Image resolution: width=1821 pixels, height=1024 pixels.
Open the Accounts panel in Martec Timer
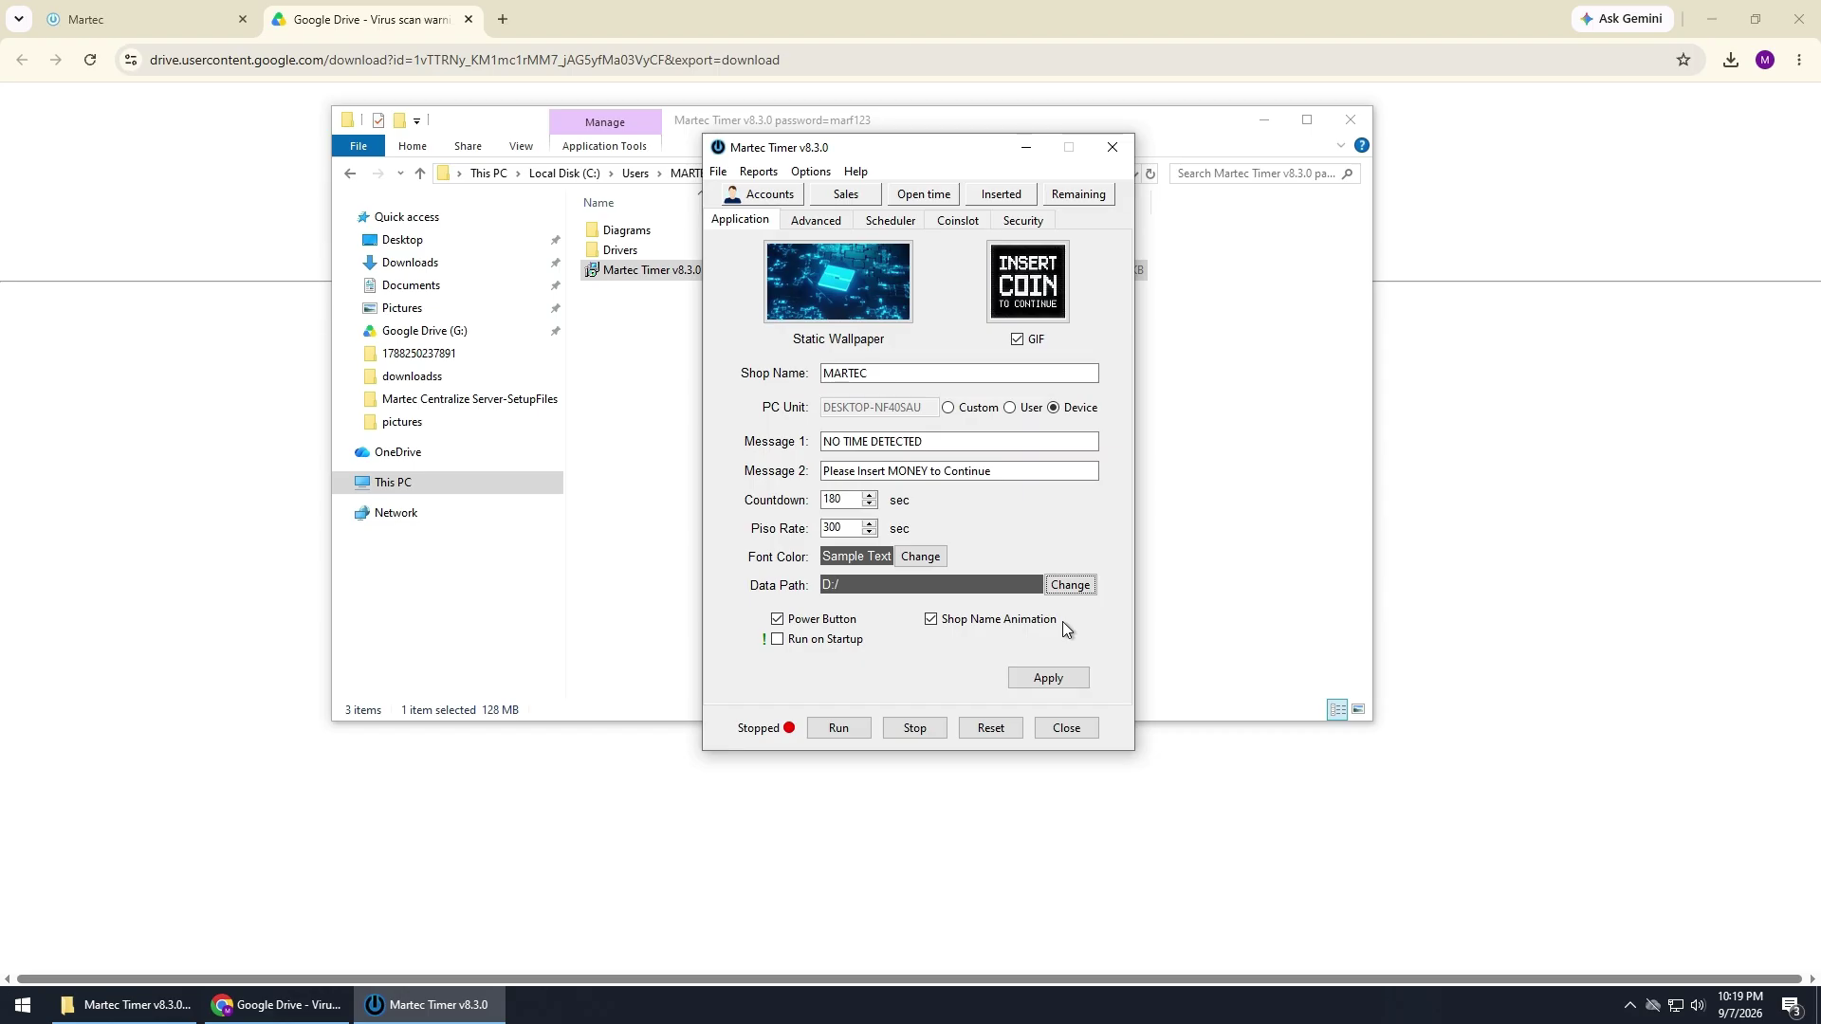click(x=763, y=194)
